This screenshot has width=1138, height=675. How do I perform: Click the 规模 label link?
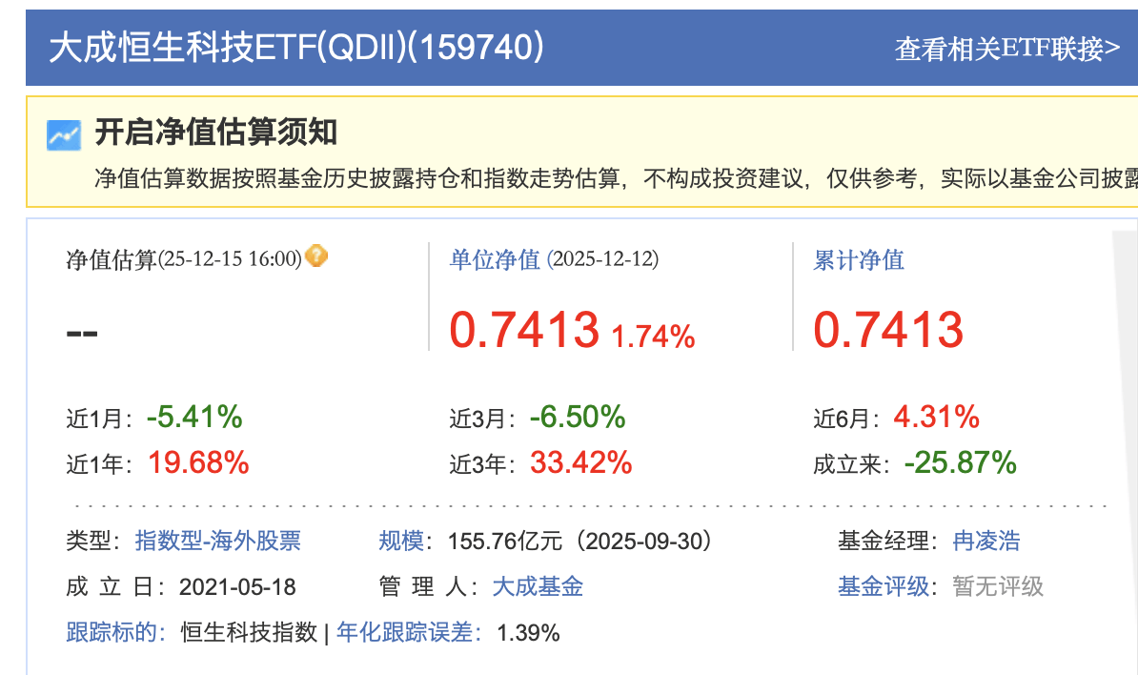click(x=401, y=542)
